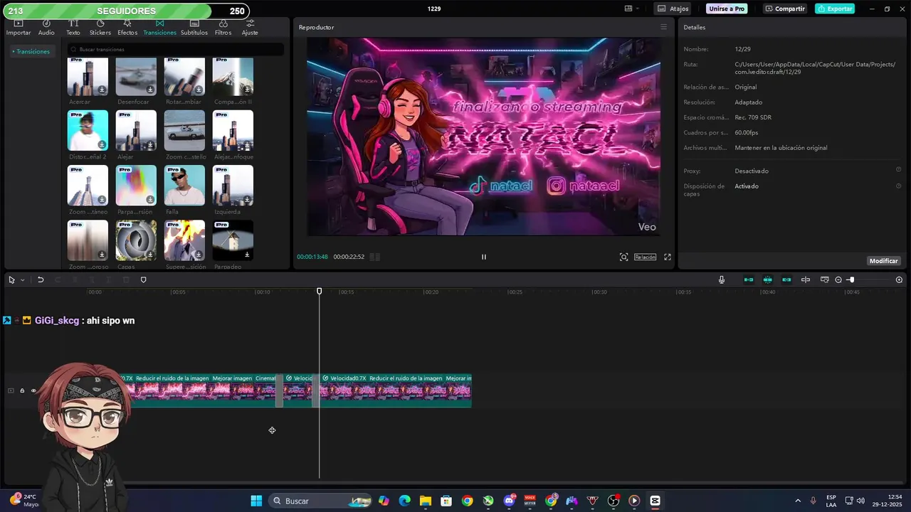
Task: Switch to the Efectos tab
Action: [127, 28]
